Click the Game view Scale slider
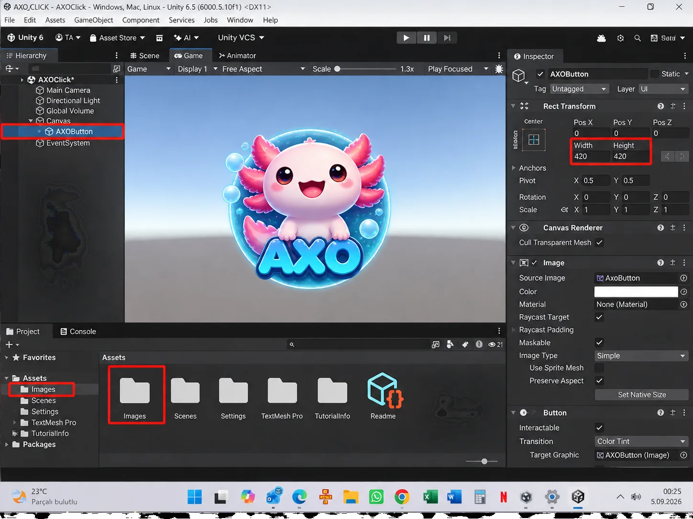The image size is (693, 519). 366,69
